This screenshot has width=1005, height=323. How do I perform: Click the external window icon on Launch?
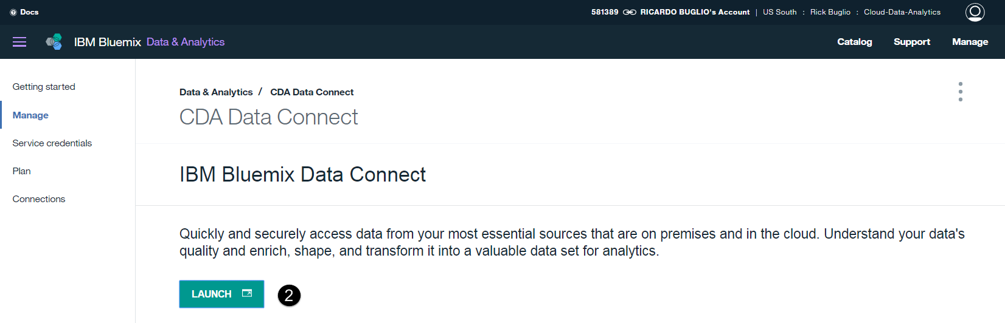247,293
